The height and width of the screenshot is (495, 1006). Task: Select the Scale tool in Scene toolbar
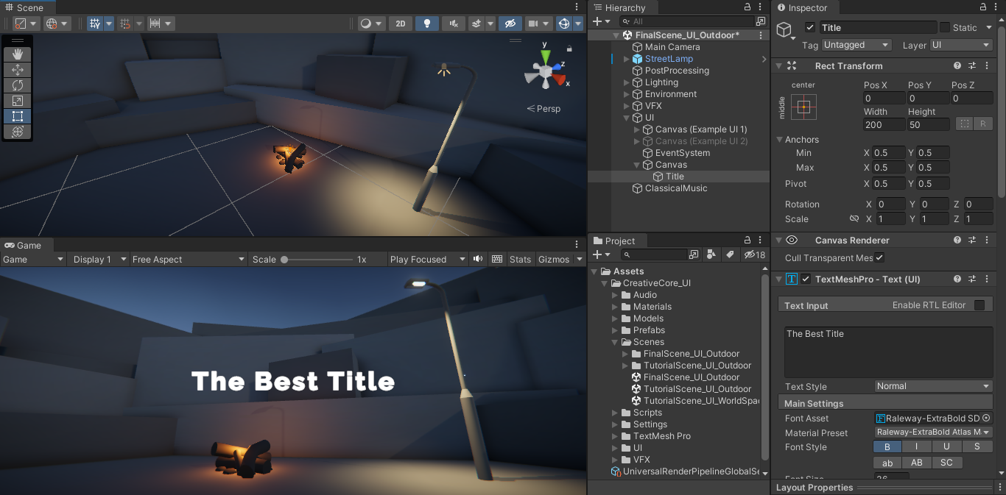(18, 101)
